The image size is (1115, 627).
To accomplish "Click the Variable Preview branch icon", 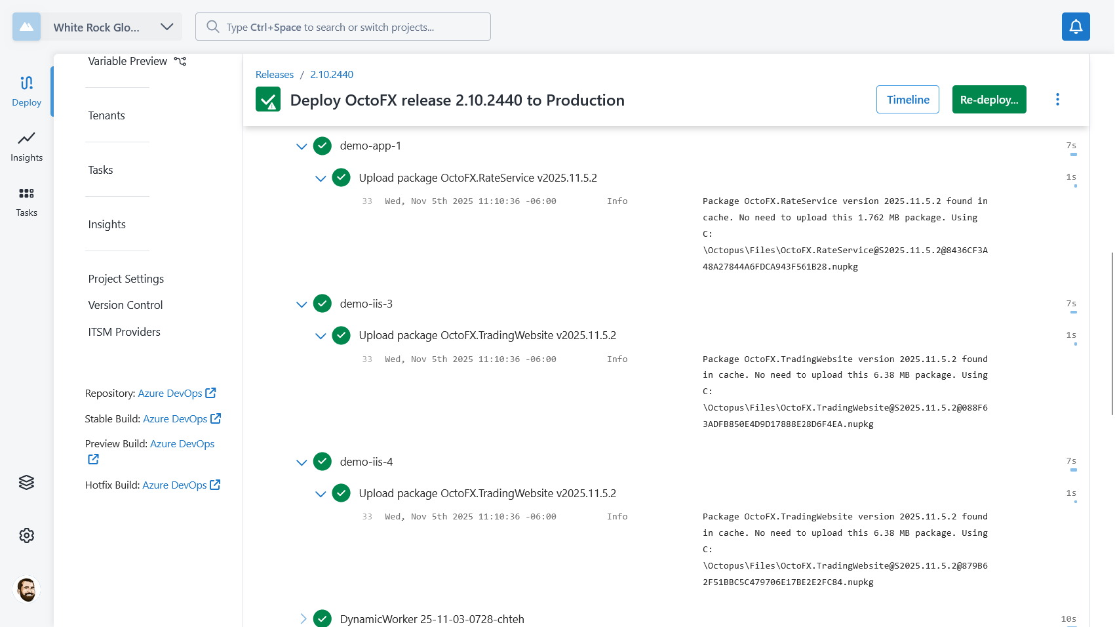I will click(x=180, y=61).
